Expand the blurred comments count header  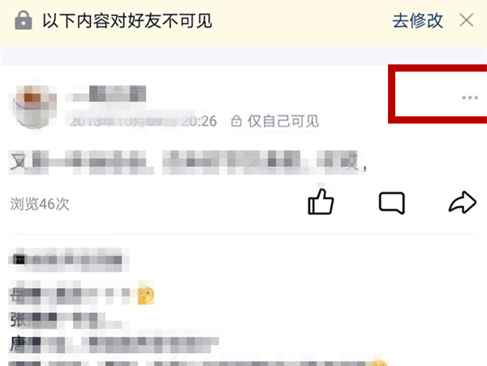69,260
